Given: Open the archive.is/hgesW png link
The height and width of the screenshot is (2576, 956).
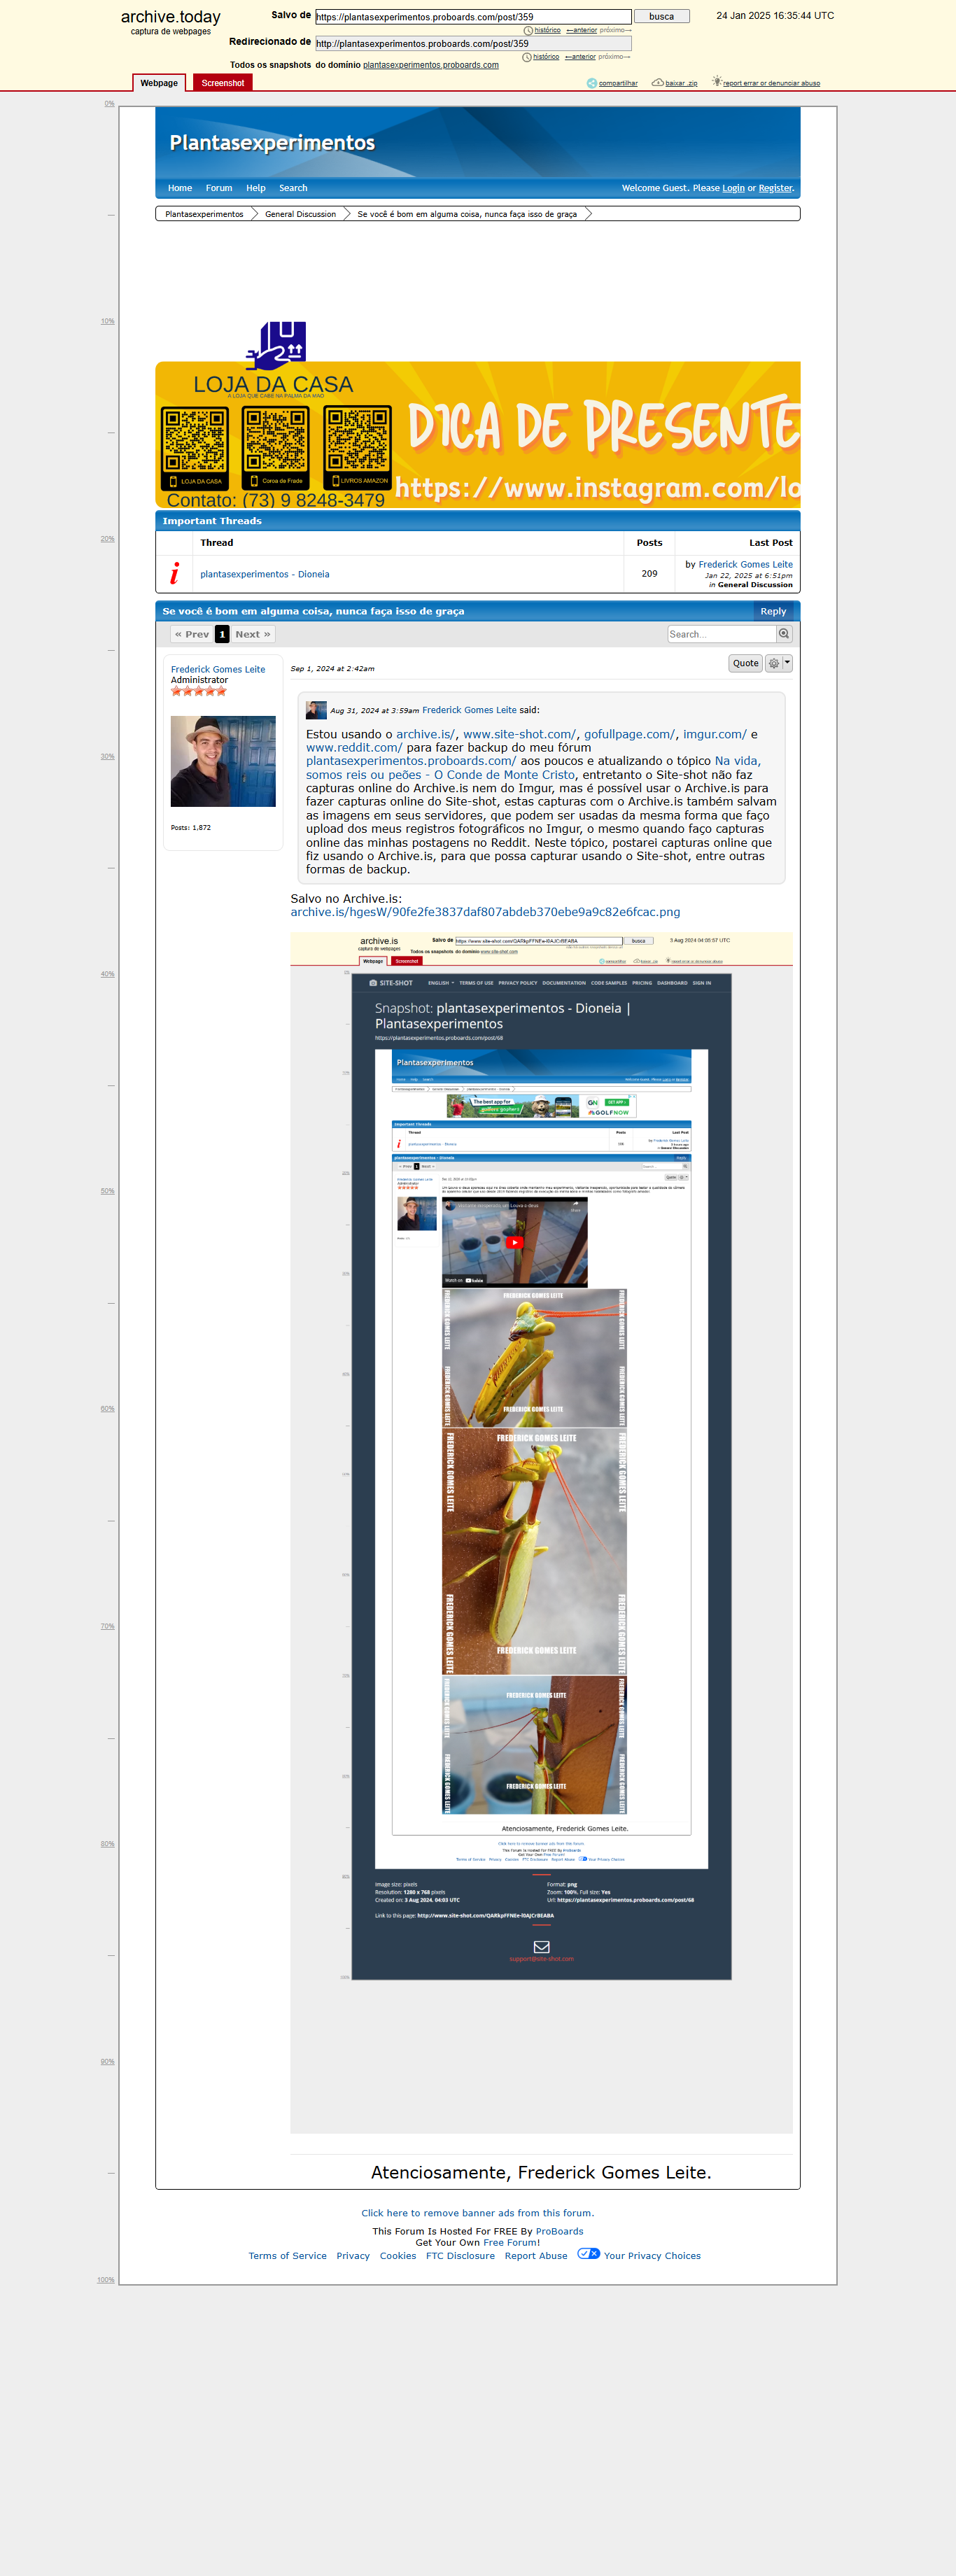Looking at the screenshot, I should click(x=485, y=912).
